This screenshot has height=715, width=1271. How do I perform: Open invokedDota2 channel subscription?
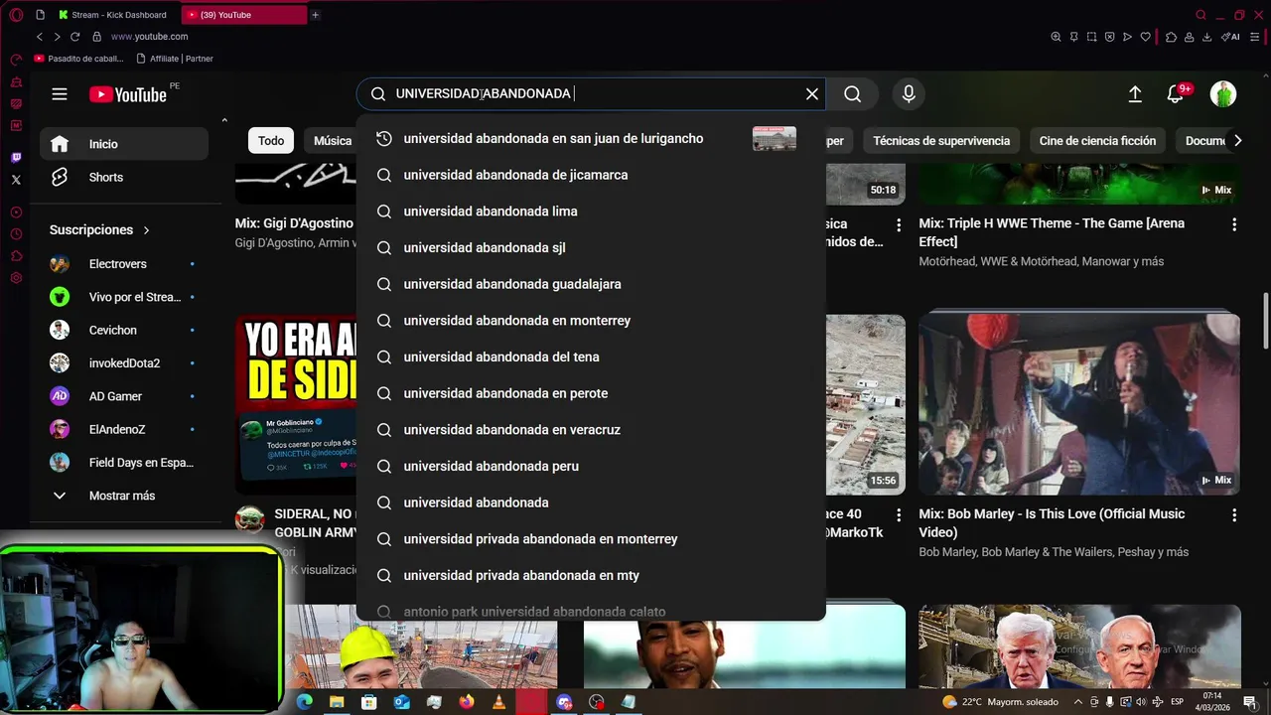(124, 363)
